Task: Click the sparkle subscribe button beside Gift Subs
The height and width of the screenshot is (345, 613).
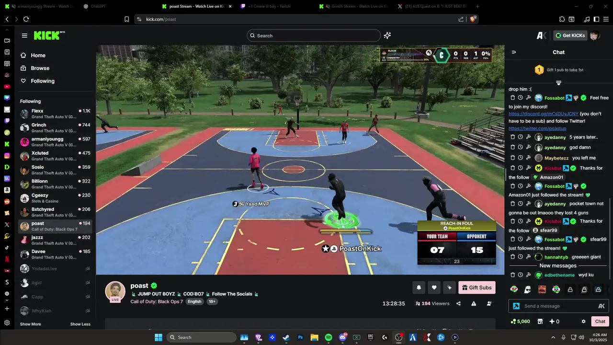Action: coord(449,287)
